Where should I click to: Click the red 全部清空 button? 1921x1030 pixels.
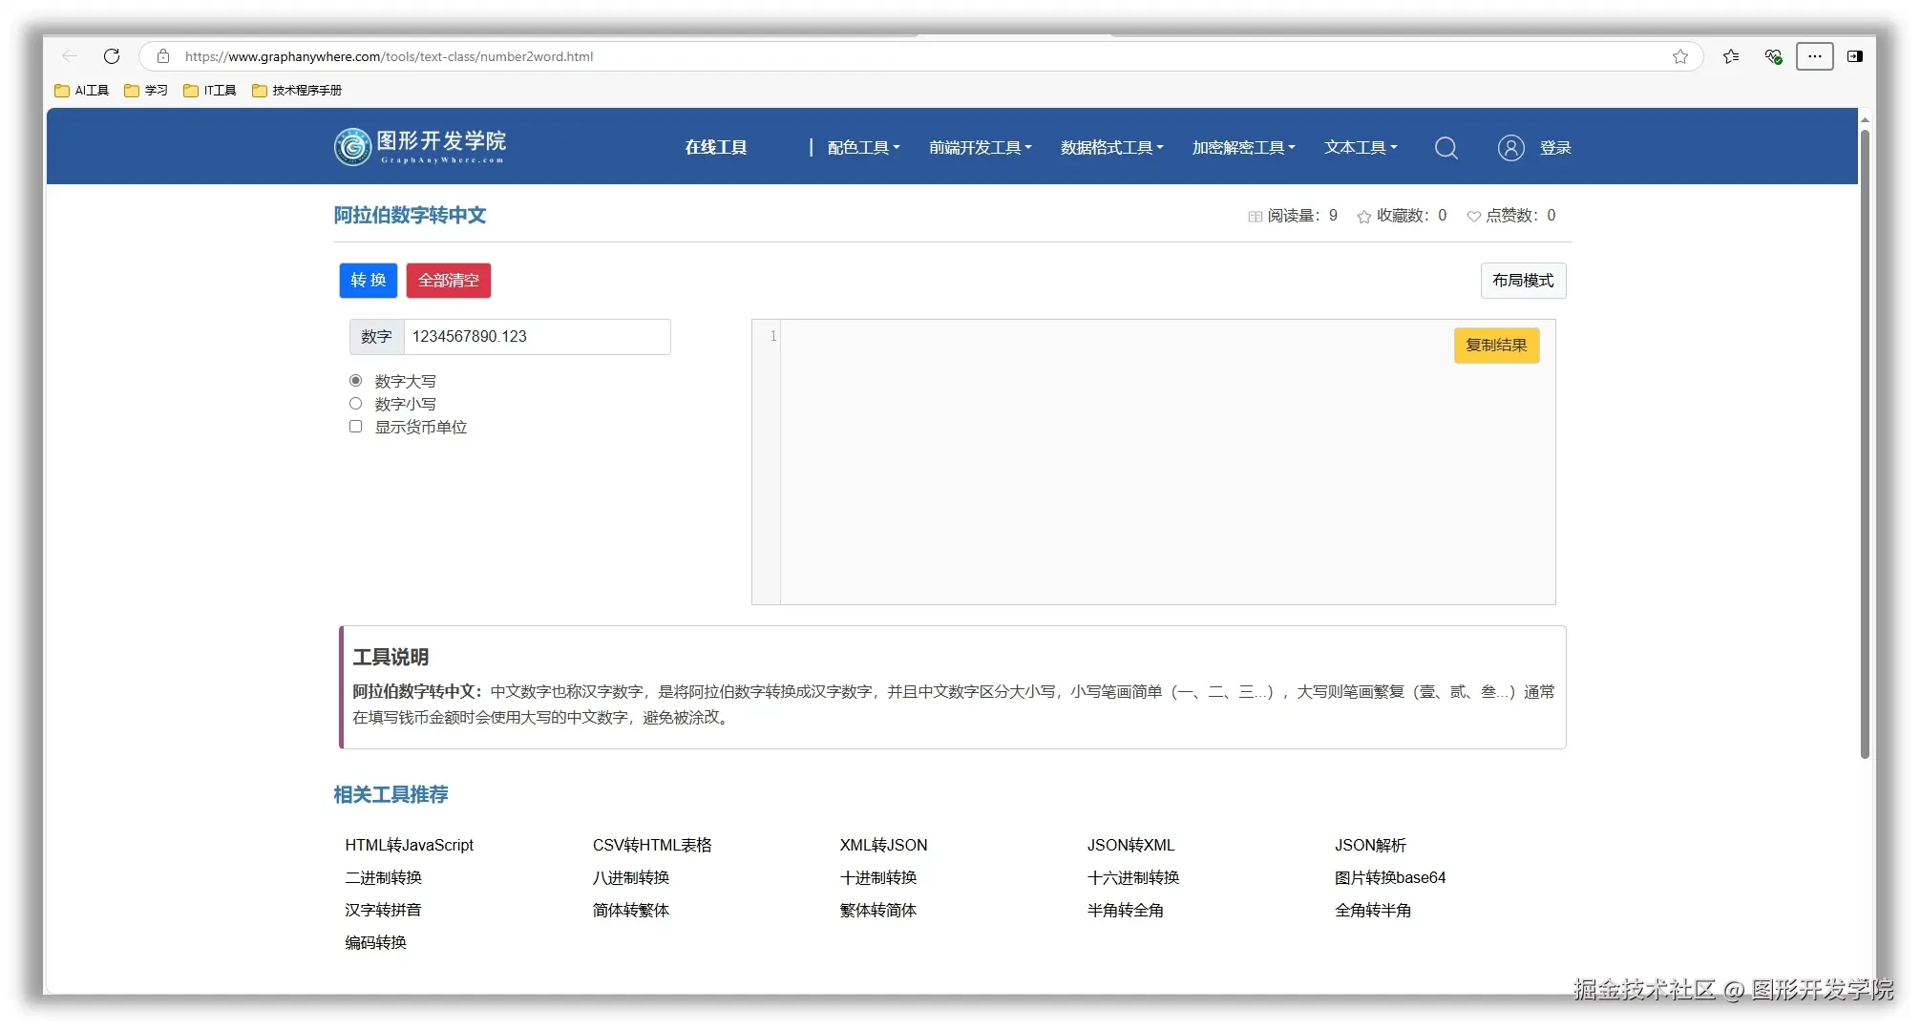click(449, 281)
